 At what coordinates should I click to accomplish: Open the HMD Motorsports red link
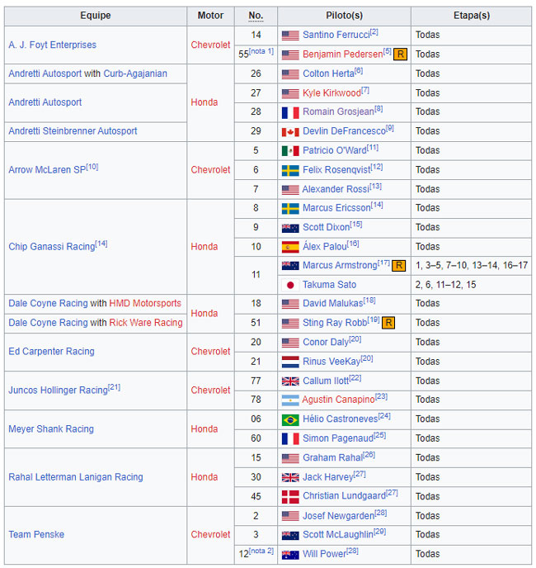coord(145,303)
